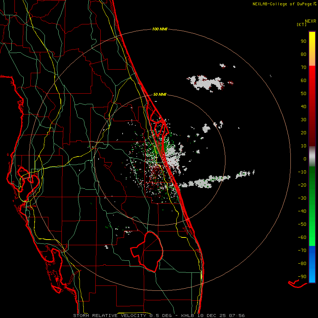Viewport: 318px width, 318px height.
Task: Click the NEXR label above color scale
Action: 311,21
